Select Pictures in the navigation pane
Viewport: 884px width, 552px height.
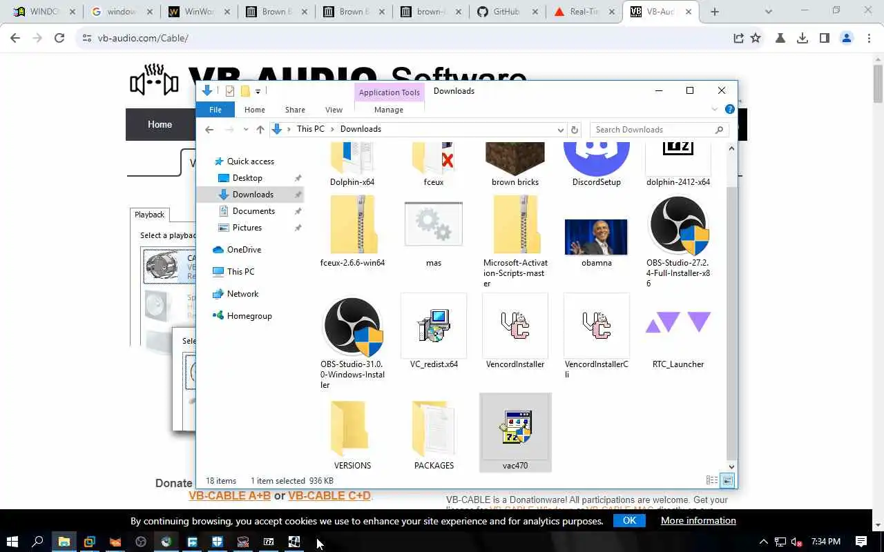[247, 228]
